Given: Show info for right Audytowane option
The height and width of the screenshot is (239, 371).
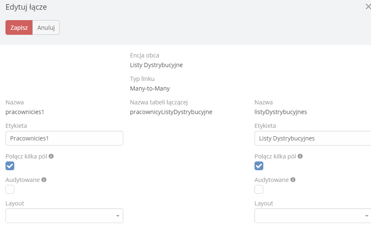Looking at the screenshot, I should tap(293, 180).
